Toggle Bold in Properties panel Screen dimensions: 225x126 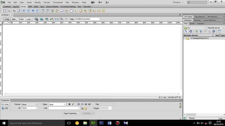tap(70, 104)
